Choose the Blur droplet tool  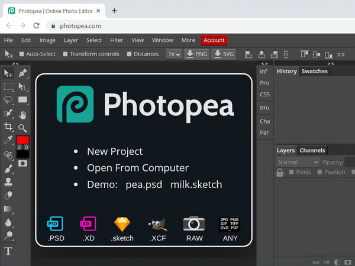(x=8, y=222)
